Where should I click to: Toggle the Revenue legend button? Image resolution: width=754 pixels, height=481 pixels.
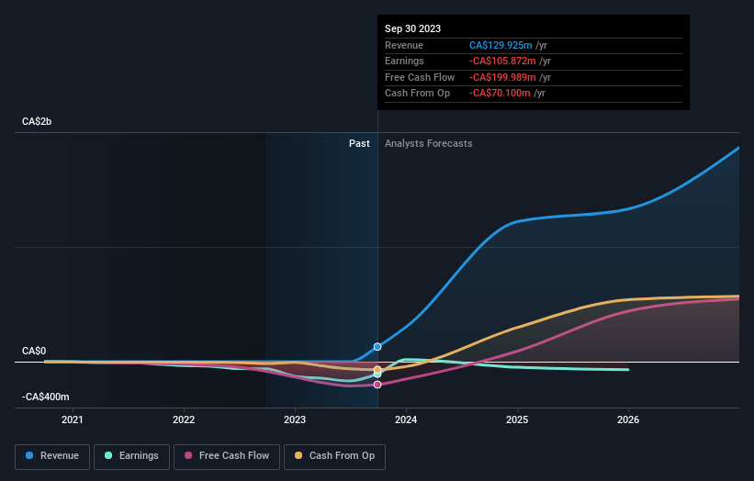[x=52, y=456]
